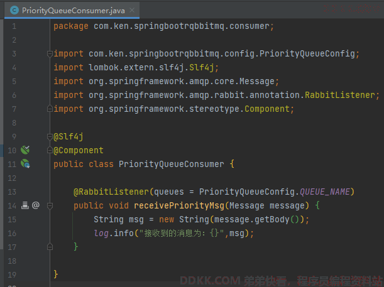Image resolution: width=384 pixels, height=287 pixels.
Task: Click getBody on line 15
Action: (272, 219)
